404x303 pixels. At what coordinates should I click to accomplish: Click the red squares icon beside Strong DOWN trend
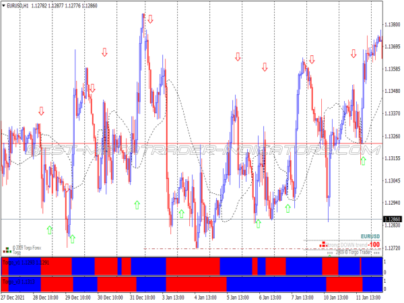click(323, 244)
